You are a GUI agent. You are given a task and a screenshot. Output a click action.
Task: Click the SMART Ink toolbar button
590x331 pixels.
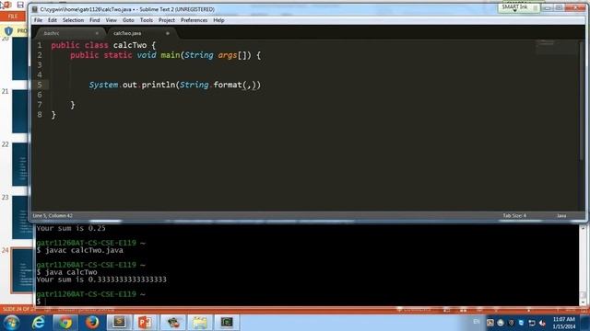point(518,7)
